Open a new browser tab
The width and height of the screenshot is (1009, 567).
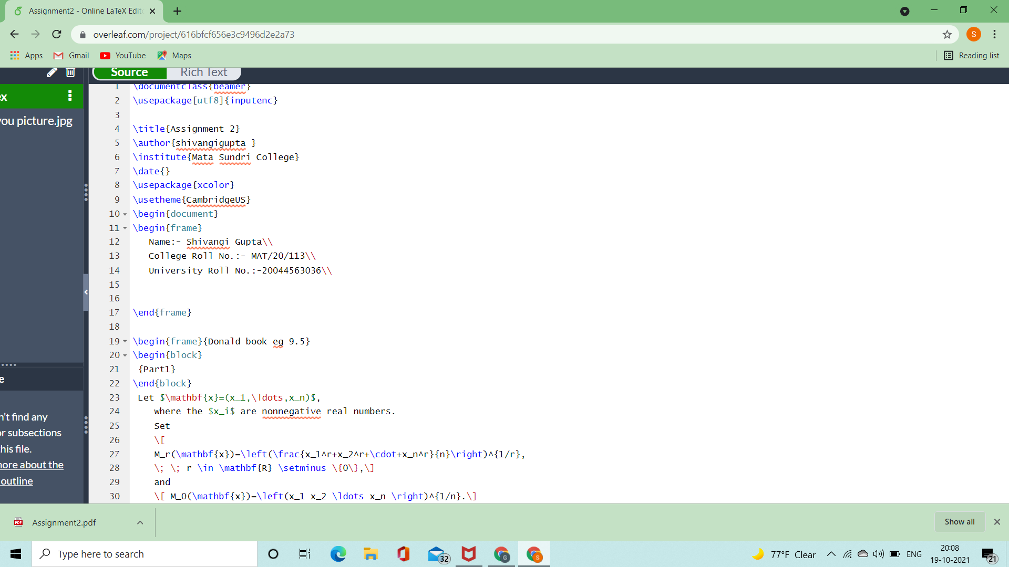point(178,11)
